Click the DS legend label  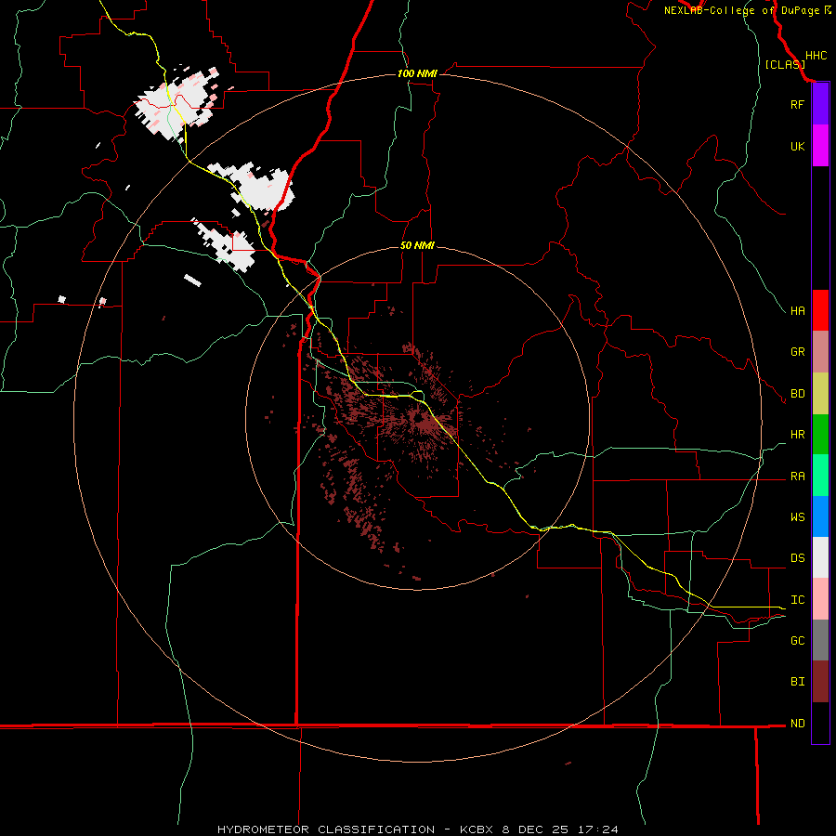(797, 557)
